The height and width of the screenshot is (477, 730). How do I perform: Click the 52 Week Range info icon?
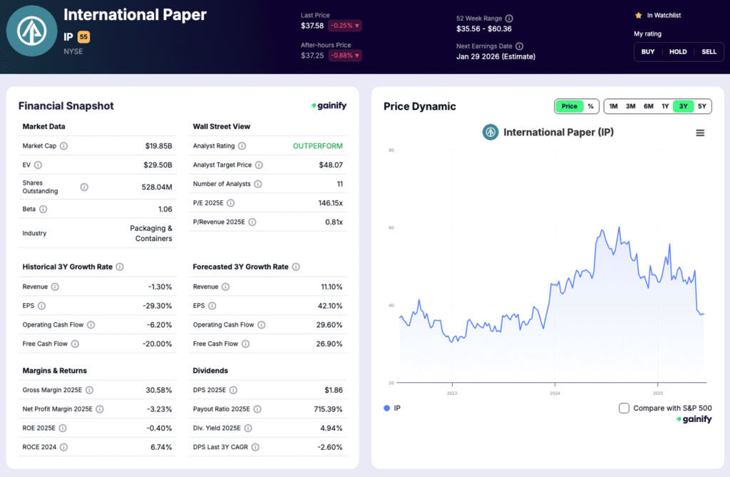[x=509, y=19]
